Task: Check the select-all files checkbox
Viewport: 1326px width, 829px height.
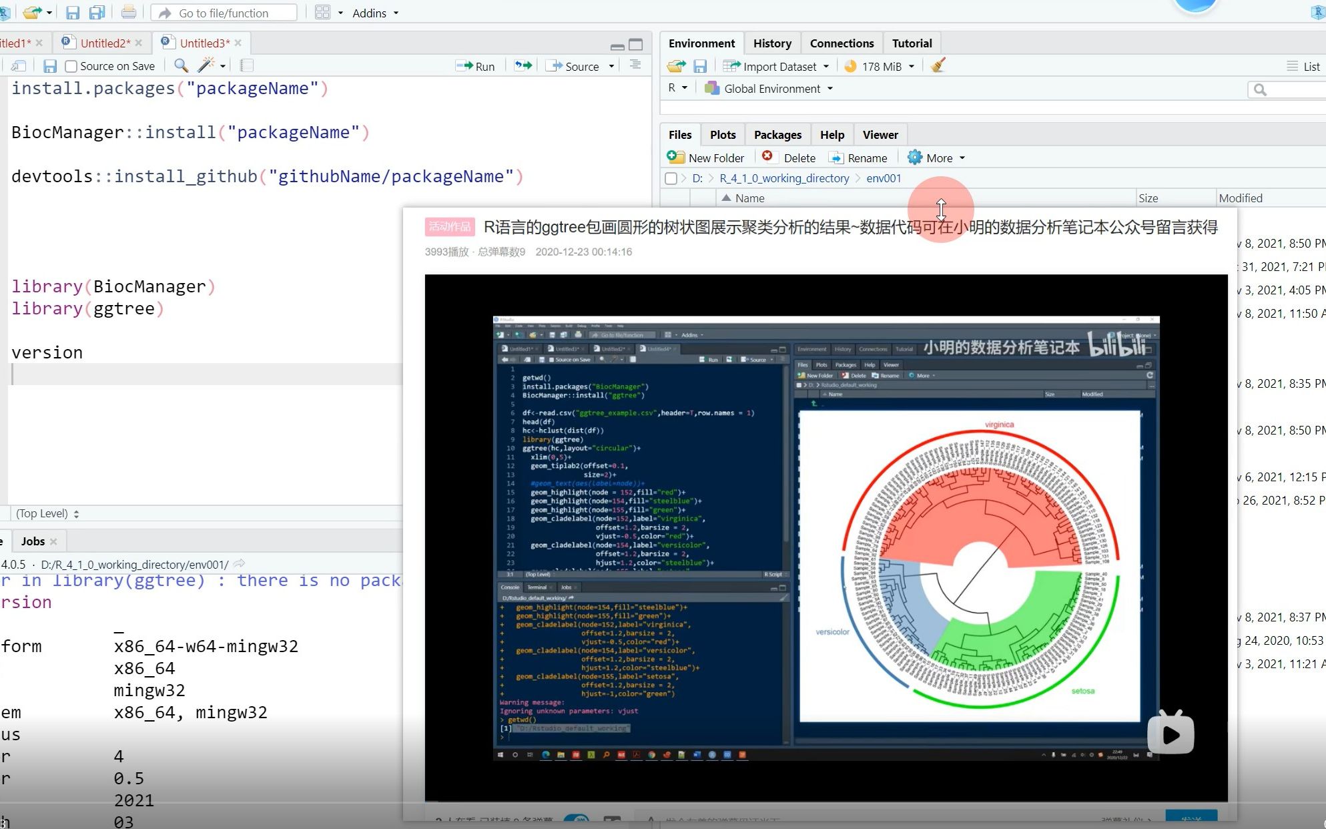Action: 671,178
